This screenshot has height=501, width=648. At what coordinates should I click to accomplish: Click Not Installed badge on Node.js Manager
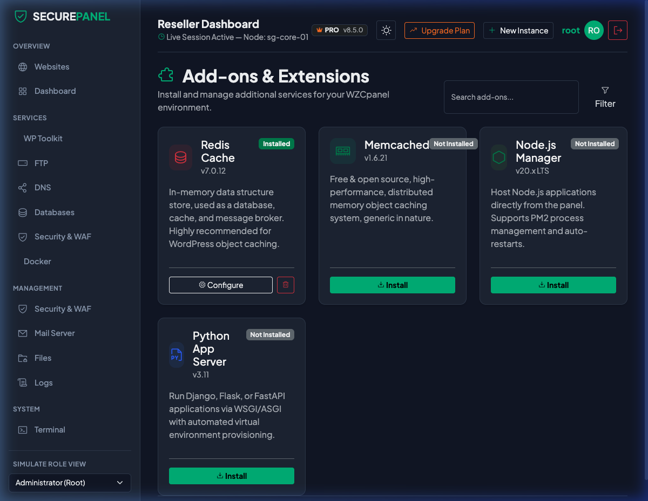click(595, 143)
